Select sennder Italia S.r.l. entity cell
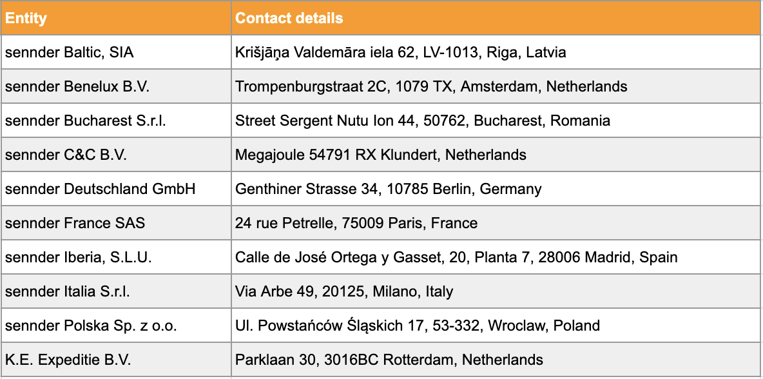The image size is (763, 379). pos(116,291)
